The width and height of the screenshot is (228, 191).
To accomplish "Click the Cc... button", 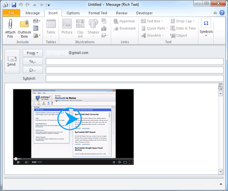I will (33, 70).
